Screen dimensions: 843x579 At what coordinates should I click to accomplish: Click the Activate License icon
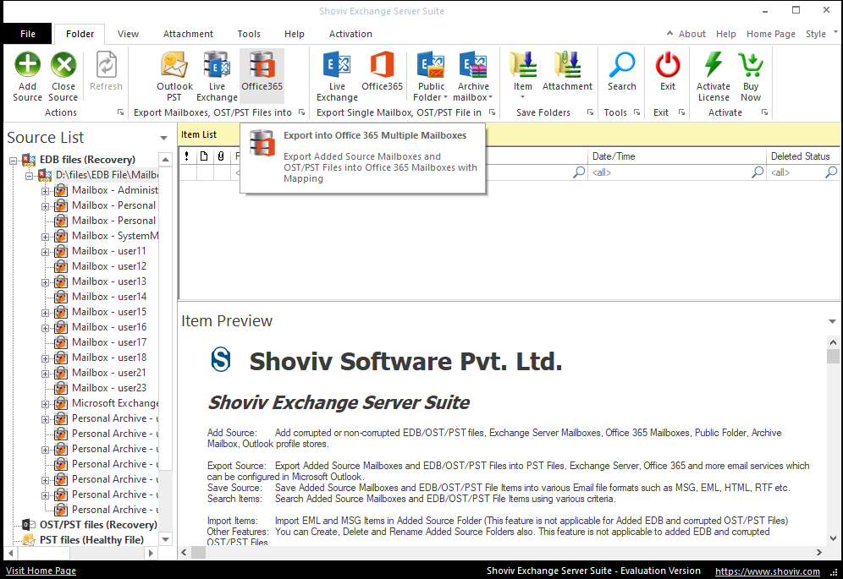[714, 65]
